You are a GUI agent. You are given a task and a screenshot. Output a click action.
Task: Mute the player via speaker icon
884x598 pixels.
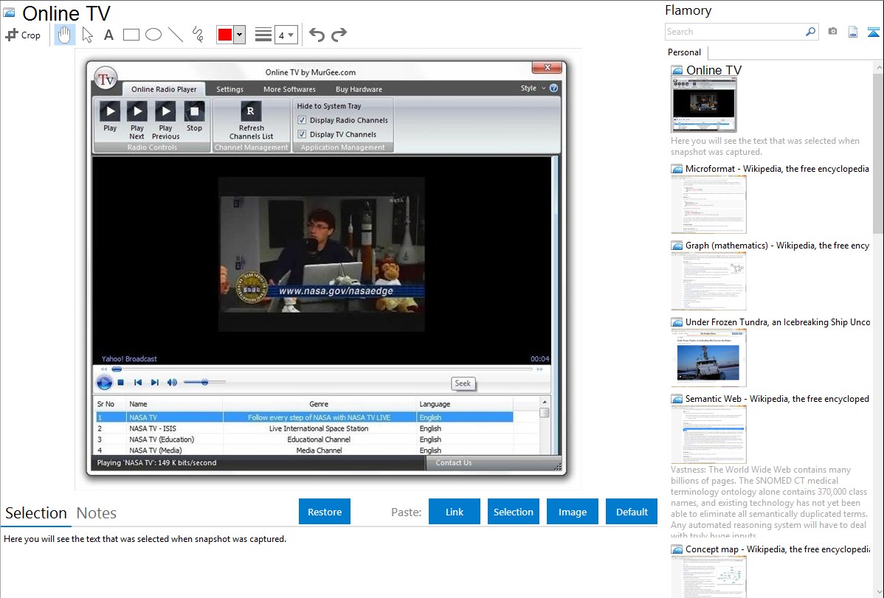(x=172, y=382)
